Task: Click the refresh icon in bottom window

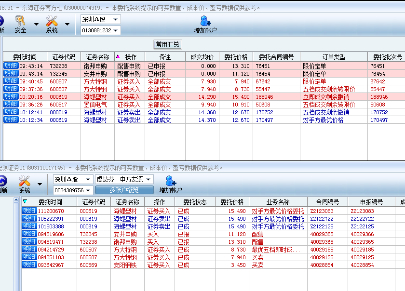Action: coord(3,184)
